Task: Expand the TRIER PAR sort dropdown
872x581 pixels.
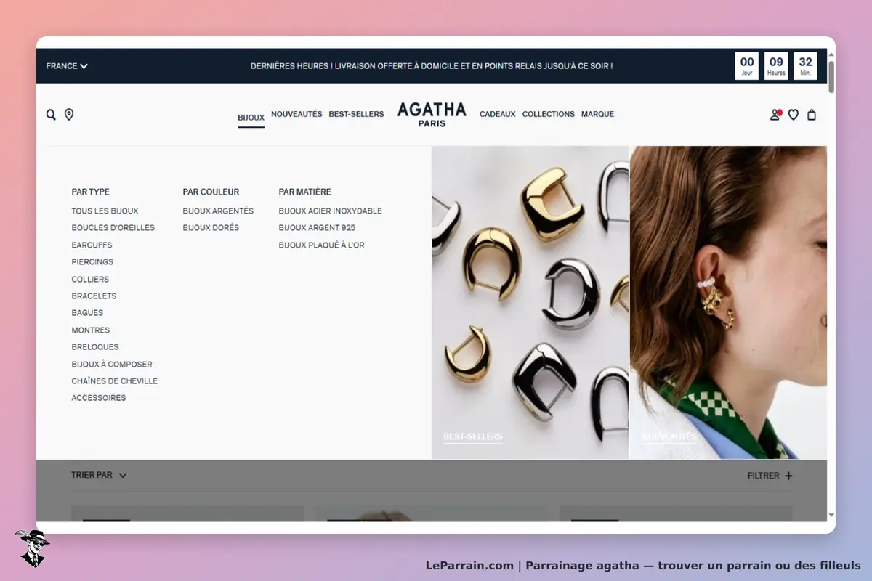Action: 99,475
